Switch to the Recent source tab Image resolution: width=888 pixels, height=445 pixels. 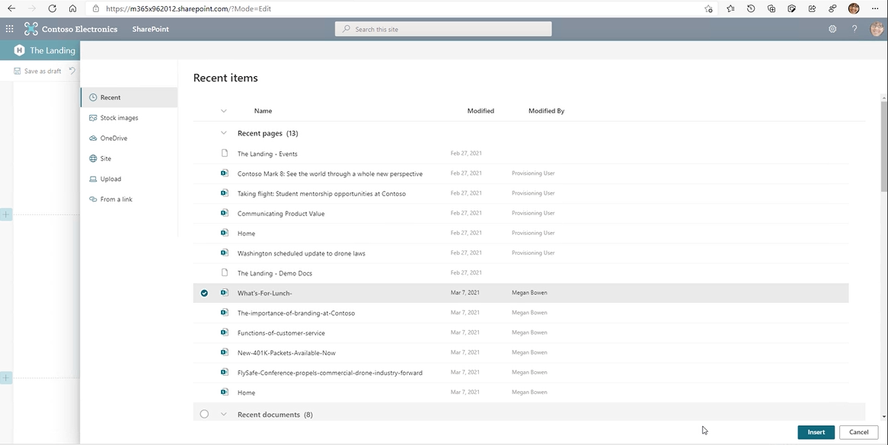(x=129, y=97)
